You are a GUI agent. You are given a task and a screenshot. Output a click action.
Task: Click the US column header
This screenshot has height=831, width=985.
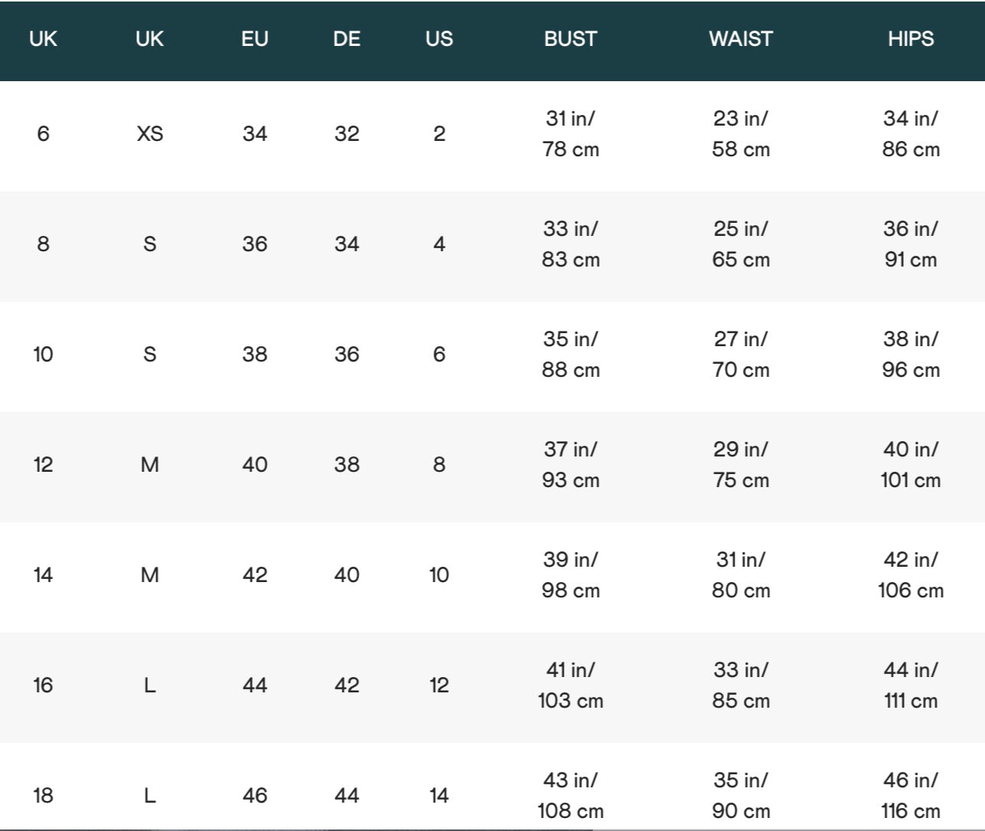click(439, 39)
